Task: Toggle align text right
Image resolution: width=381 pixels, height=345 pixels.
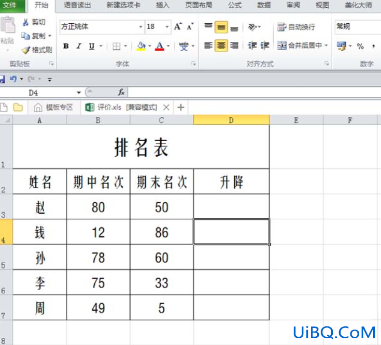Action: tap(234, 46)
